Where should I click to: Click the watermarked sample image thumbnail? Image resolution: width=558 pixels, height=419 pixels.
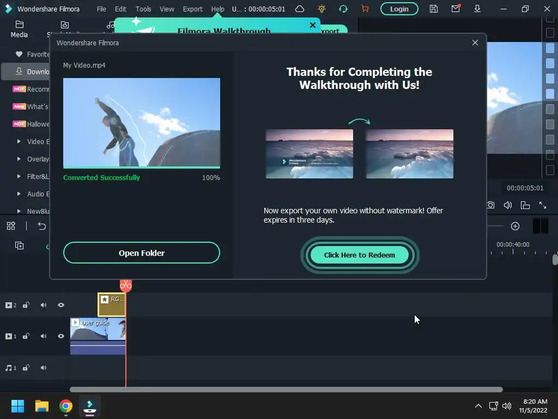[310, 154]
